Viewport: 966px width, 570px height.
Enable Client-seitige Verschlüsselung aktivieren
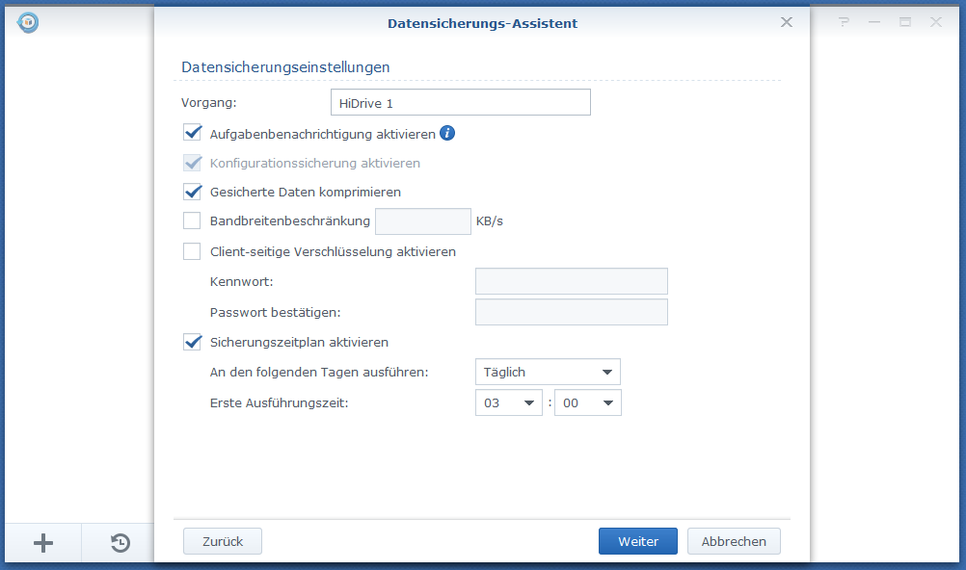(x=192, y=251)
